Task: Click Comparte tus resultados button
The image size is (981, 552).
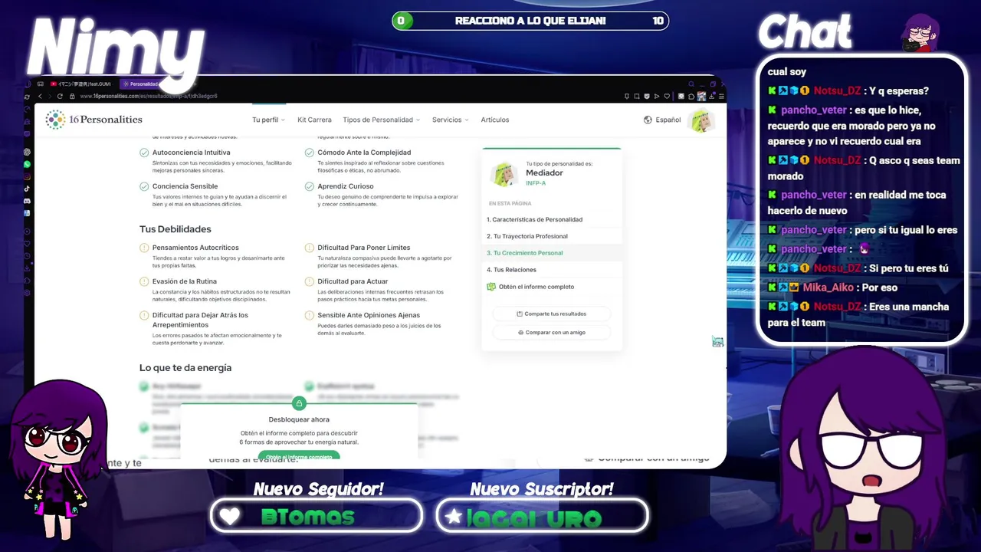Action: point(551,314)
